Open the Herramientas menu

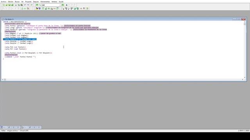coord(45,2)
